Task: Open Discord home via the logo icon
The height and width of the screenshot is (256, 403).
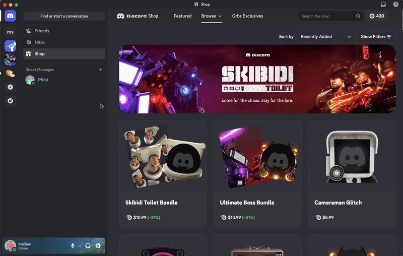Action: [x=10, y=16]
